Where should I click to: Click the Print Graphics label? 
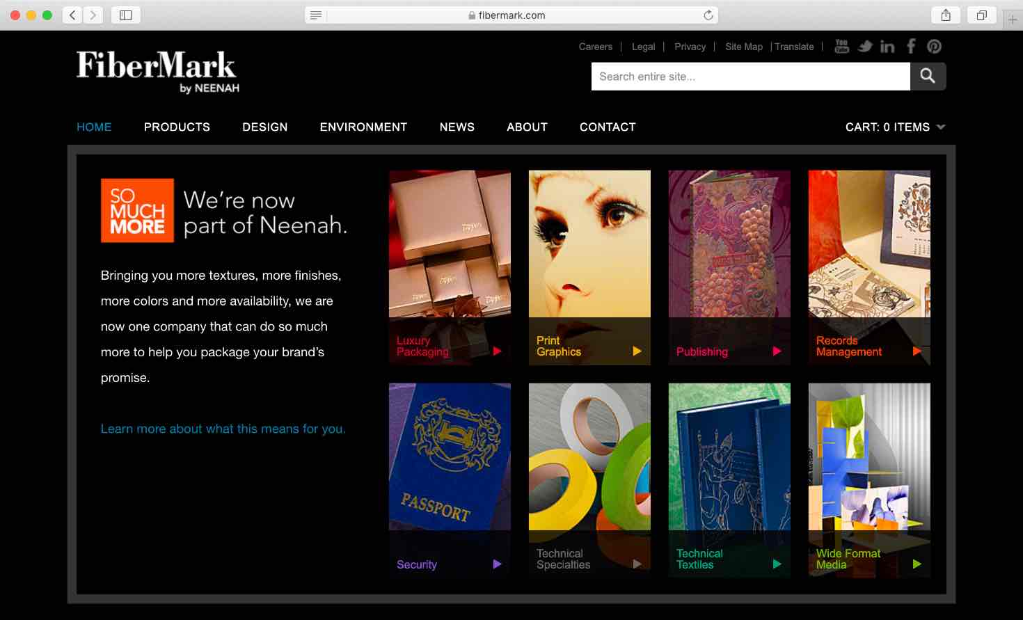click(x=559, y=347)
